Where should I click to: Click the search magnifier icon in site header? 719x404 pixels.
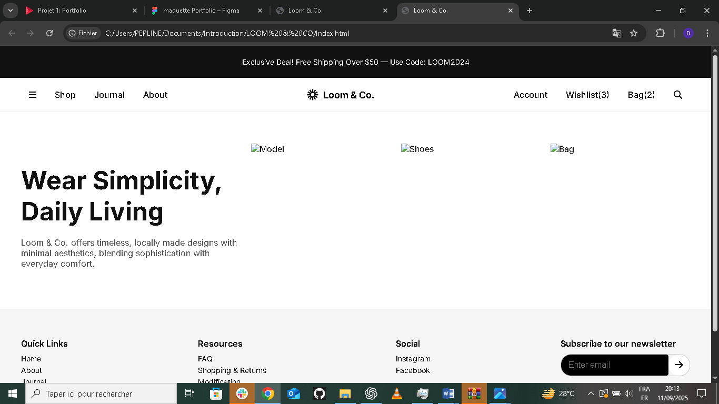click(678, 95)
